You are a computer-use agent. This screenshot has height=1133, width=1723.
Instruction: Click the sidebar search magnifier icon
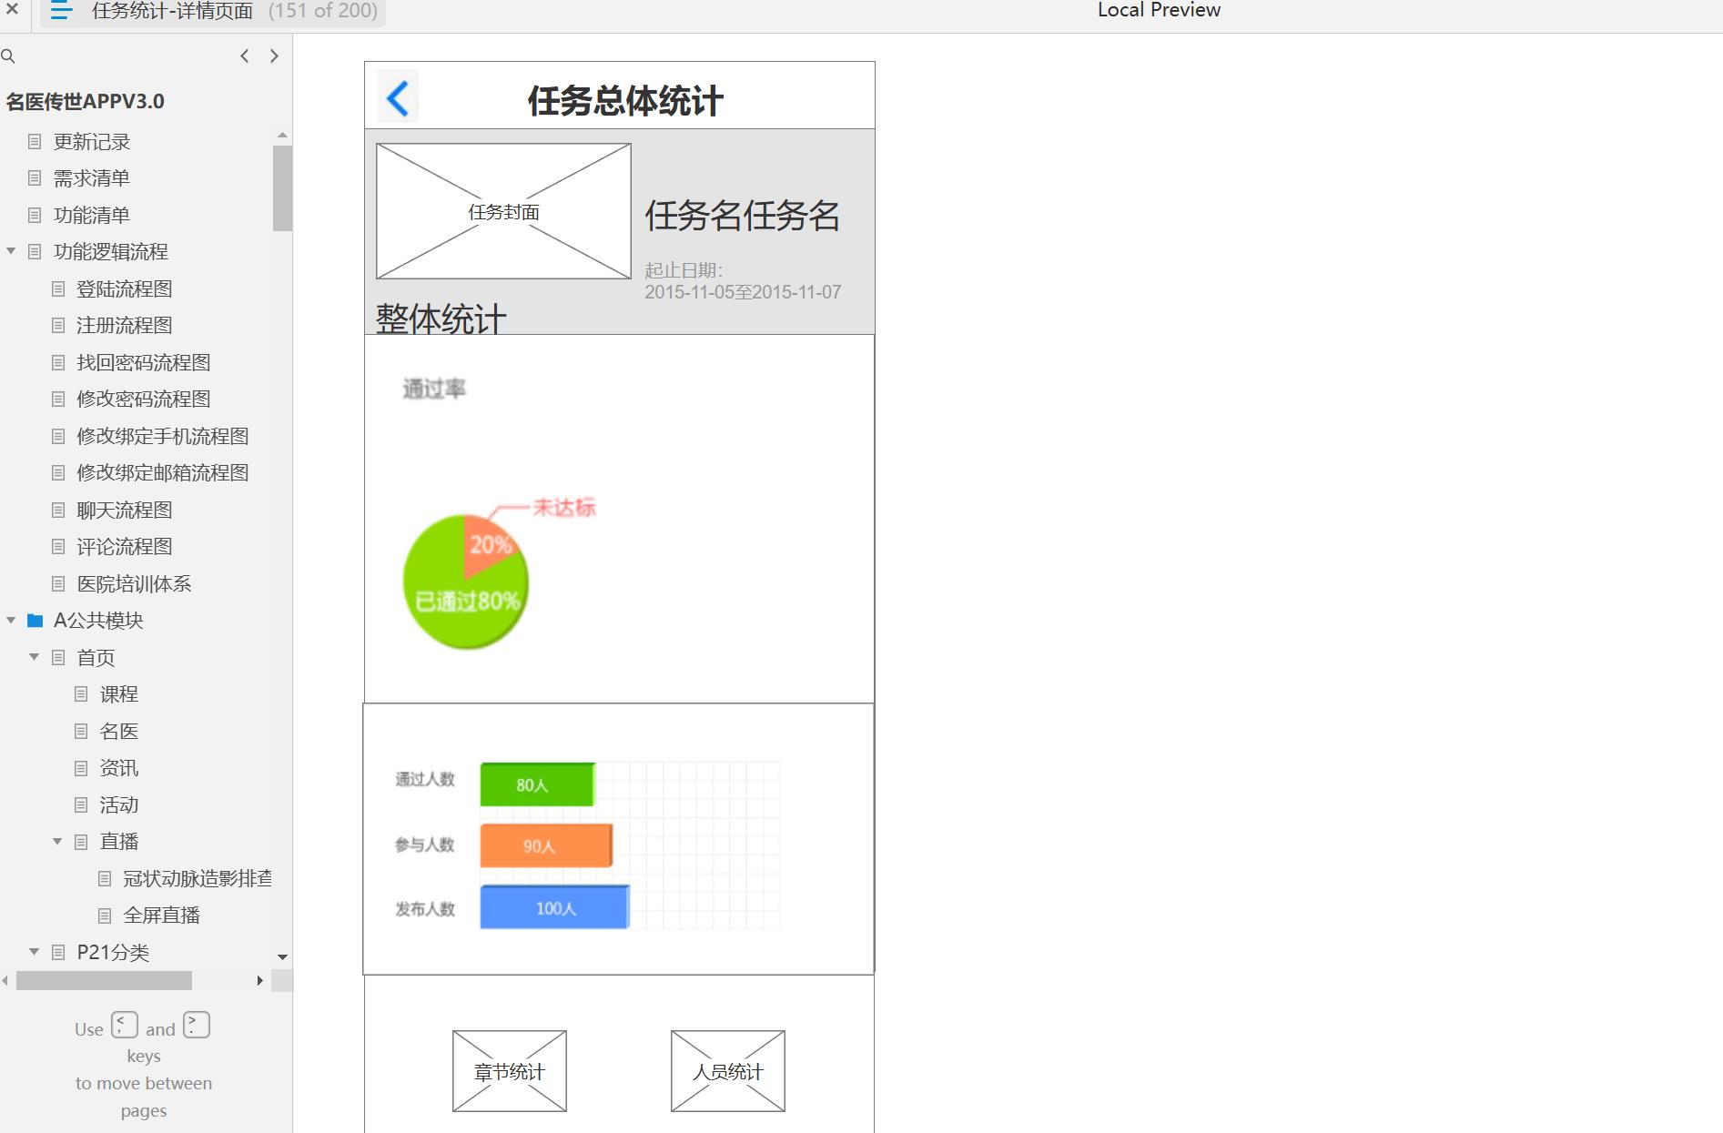tap(8, 56)
